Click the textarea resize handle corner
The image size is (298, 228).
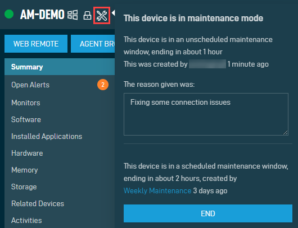tap(285, 133)
